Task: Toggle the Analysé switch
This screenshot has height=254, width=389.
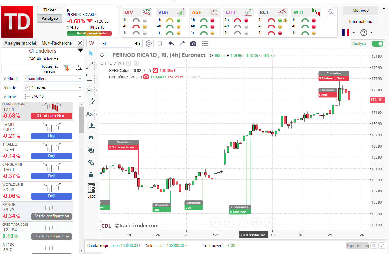Action: (x=377, y=44)
